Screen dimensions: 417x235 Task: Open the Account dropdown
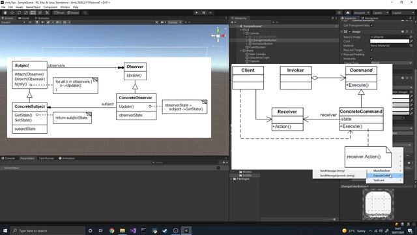point(361,13)
